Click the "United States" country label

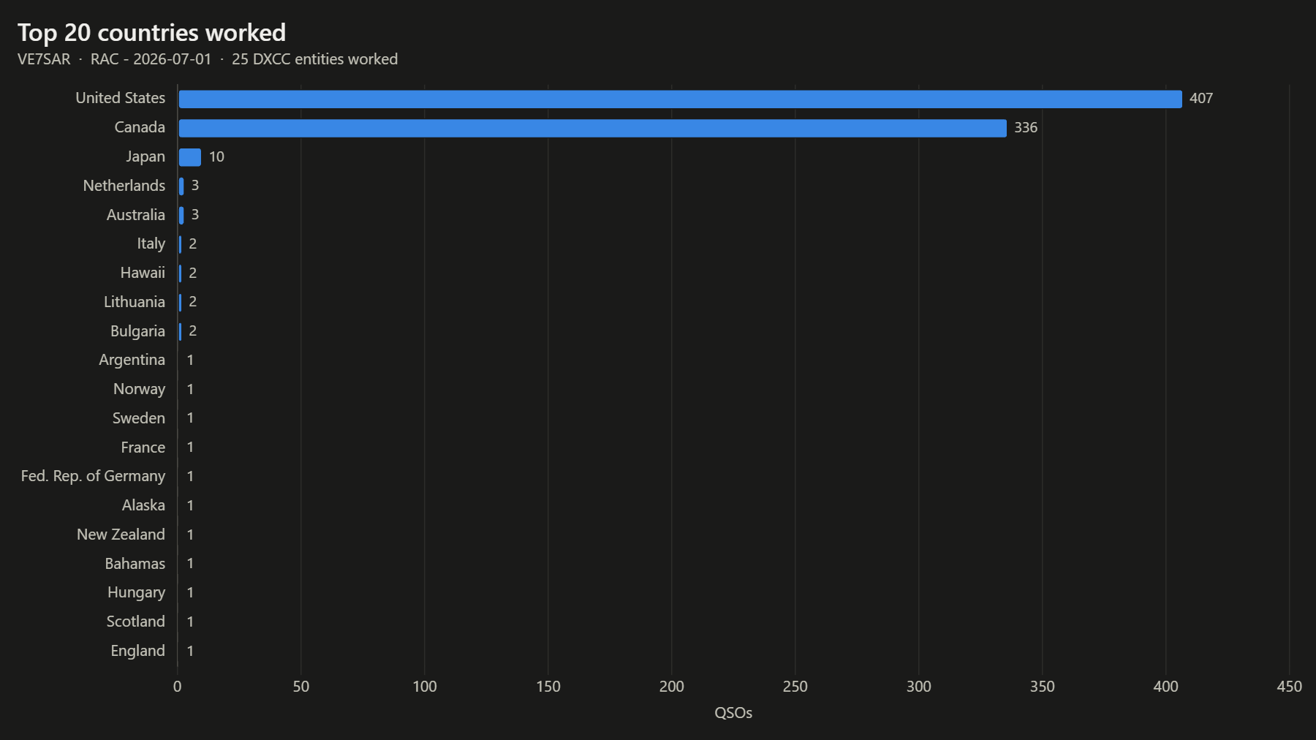coord(121,98)
